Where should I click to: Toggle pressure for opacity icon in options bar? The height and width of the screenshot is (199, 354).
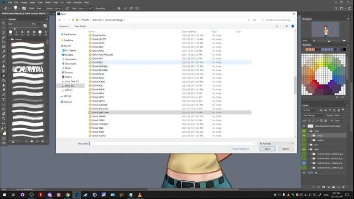coord(67,8)
